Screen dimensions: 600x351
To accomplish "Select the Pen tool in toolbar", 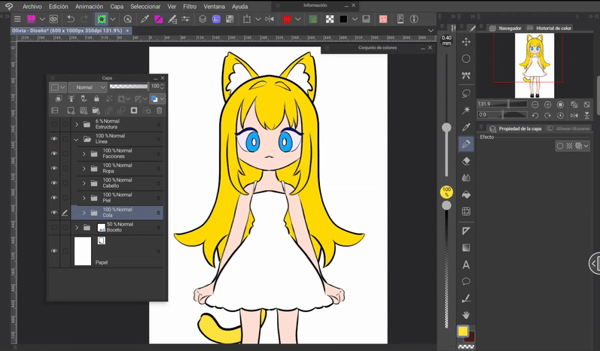I will (x=466, y=144).
